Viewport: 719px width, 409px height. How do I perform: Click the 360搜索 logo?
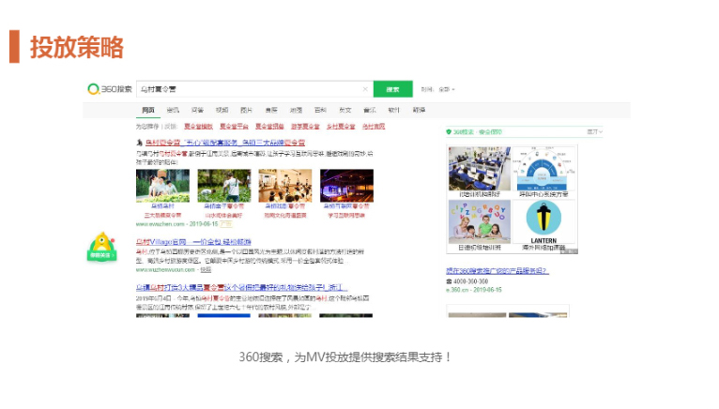(110, 89)
